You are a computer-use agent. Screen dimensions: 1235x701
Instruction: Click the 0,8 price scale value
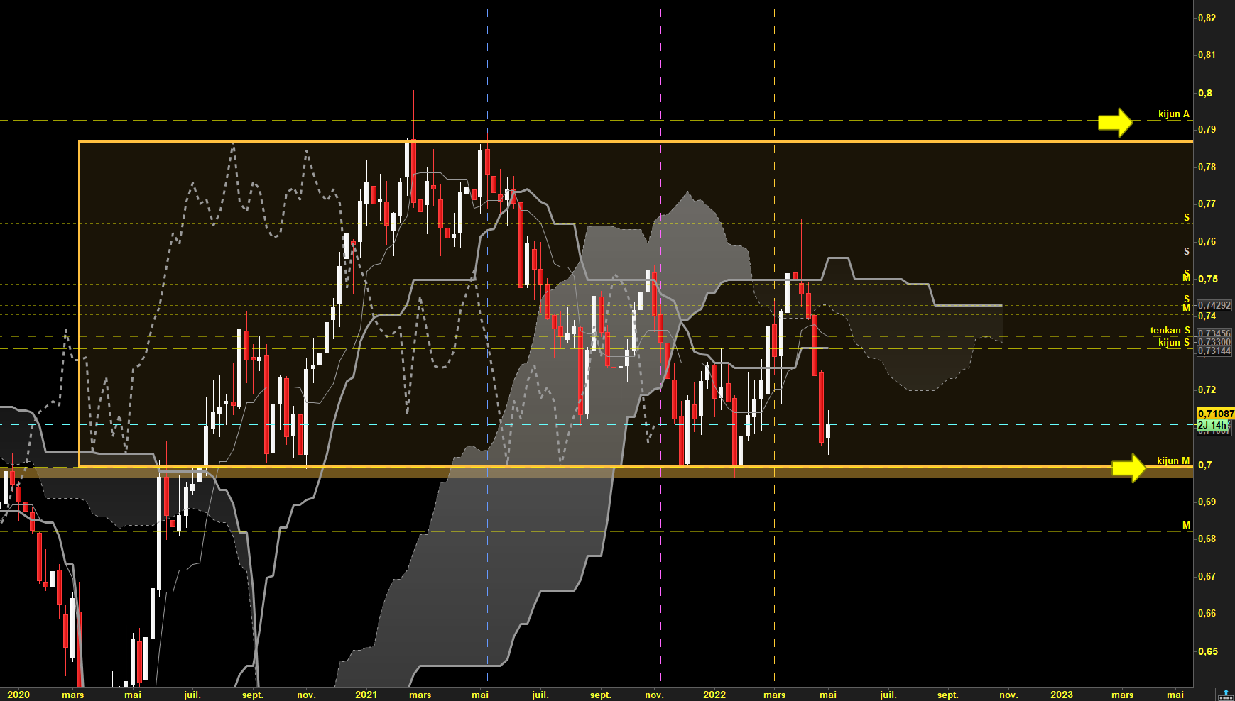1205,93
